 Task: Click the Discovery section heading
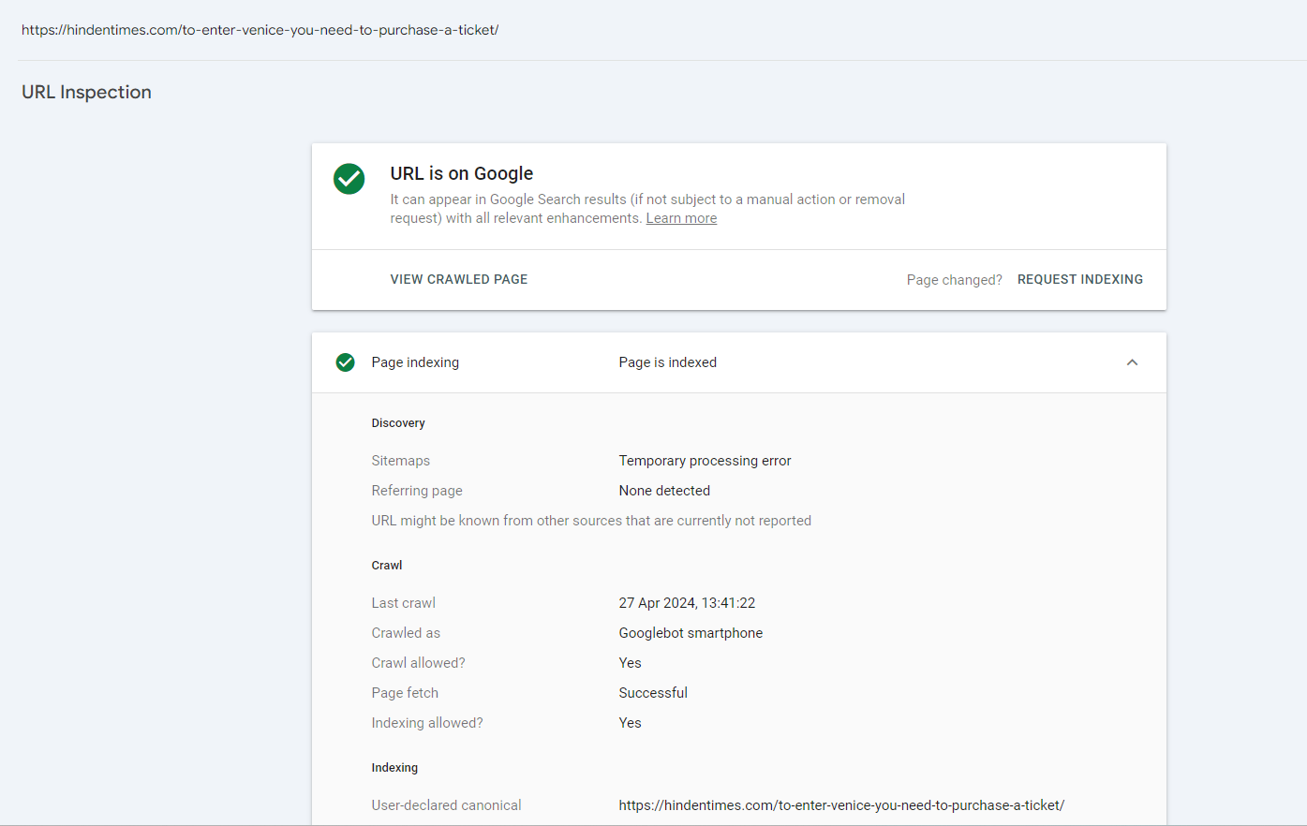pyautogui.click(x=398, y=423)
